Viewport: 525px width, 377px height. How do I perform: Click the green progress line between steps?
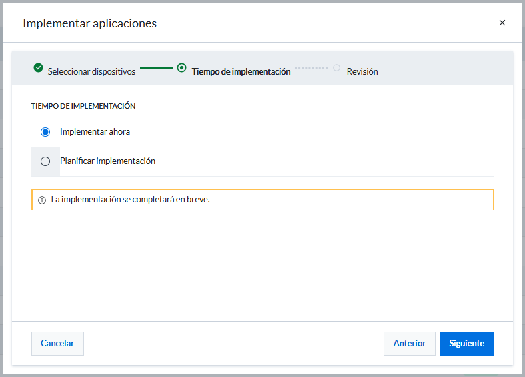coord(156,68)
